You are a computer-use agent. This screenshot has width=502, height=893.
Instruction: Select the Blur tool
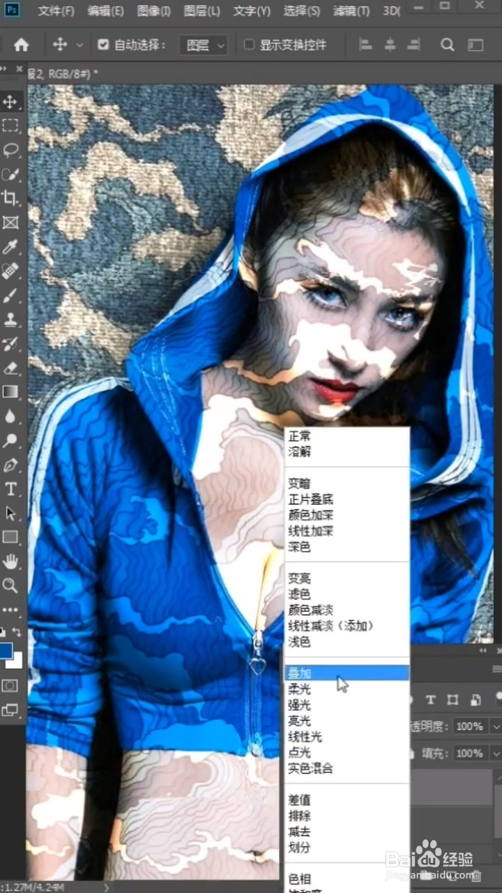tap(10, 416)
